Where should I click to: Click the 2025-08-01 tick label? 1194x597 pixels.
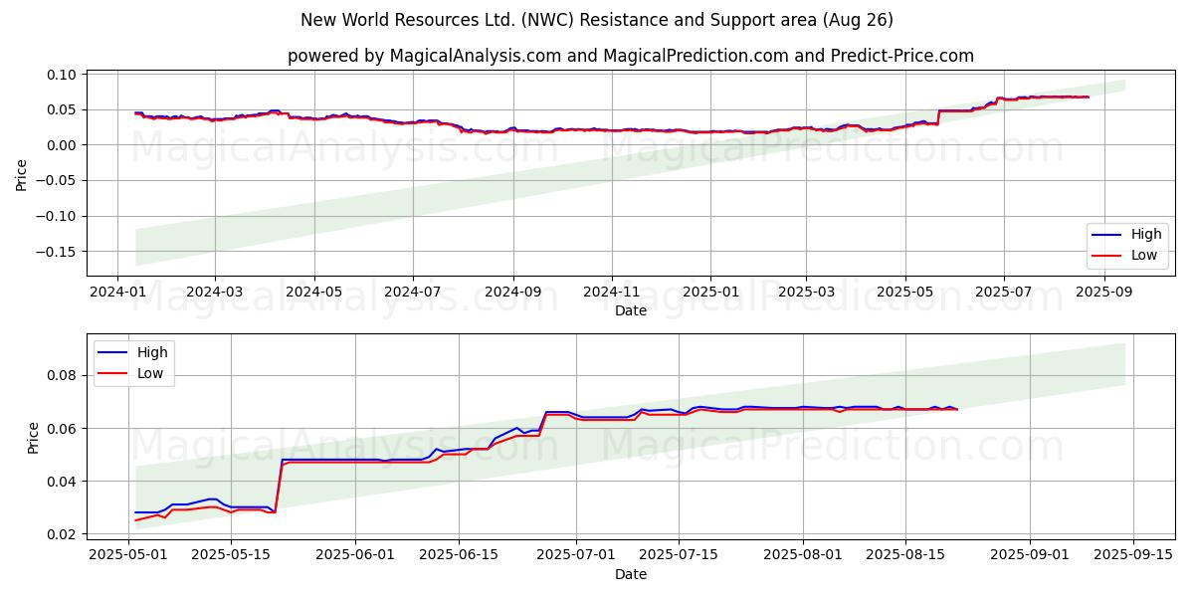pos(803,555)
